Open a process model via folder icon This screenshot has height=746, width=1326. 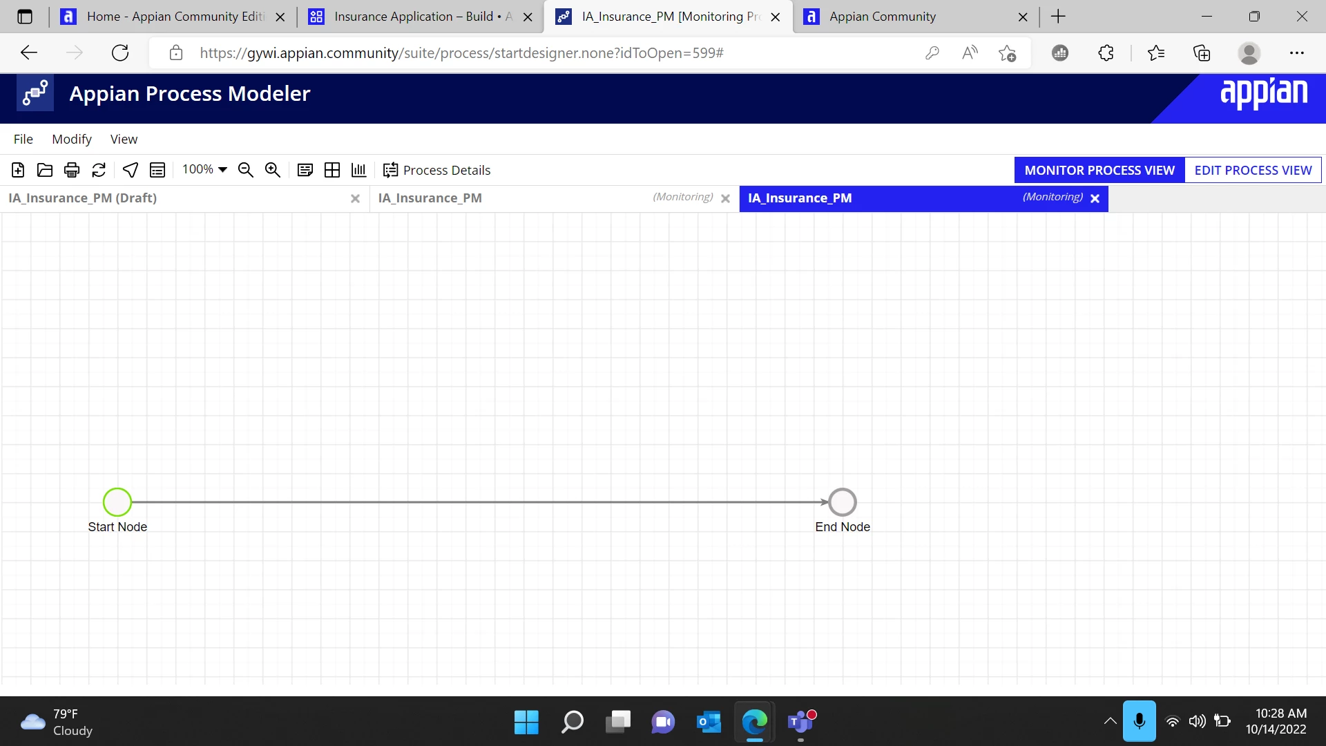[x=45, y=170]
